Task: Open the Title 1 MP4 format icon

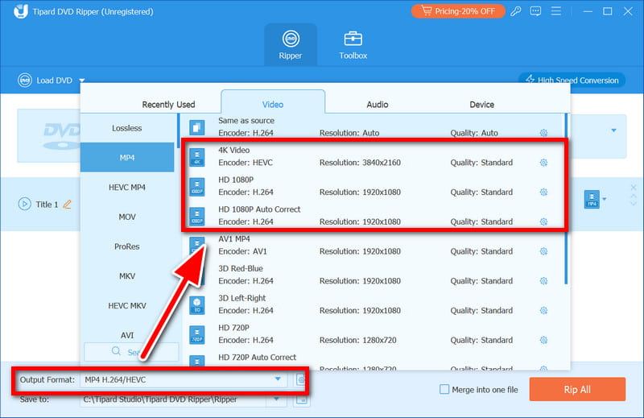Action: [592, 200]
